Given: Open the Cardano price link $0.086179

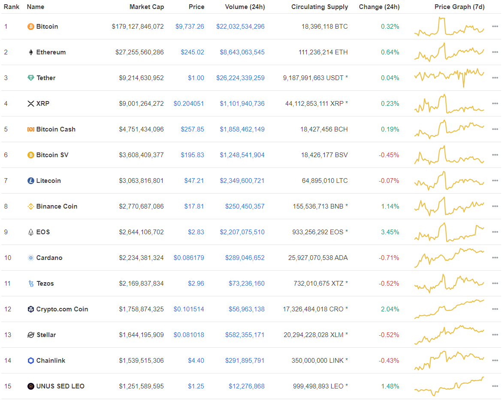Looking at the screenshot, I should (189, 258).
